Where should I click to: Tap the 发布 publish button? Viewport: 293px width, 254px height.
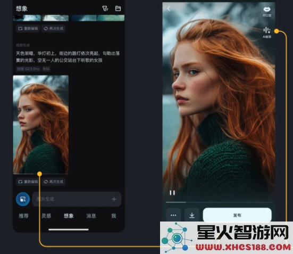pos(237,215)
